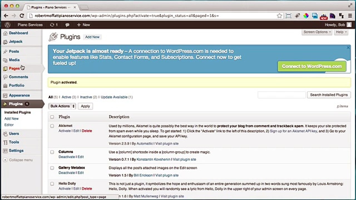
Task: Click the Appearance sidebar icon
Action: (5, 96)
